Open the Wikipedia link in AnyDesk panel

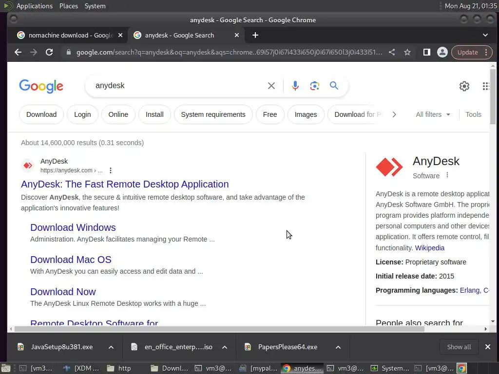pos(430,248)
